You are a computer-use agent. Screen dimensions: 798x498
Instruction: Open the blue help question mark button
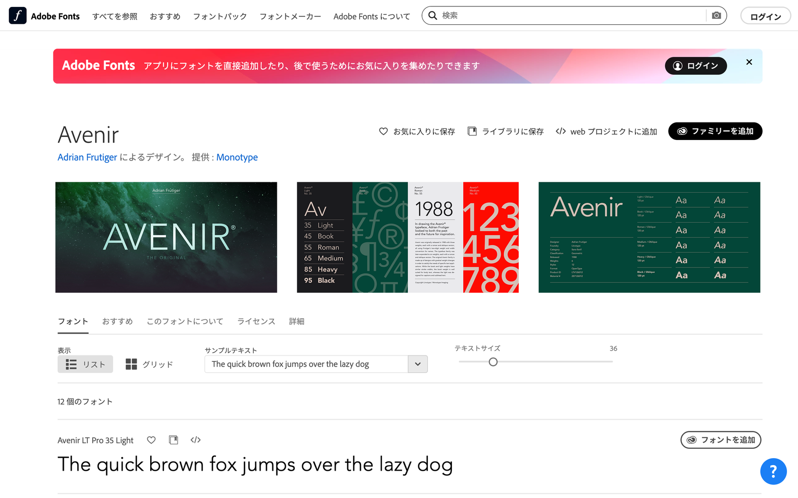773,471
